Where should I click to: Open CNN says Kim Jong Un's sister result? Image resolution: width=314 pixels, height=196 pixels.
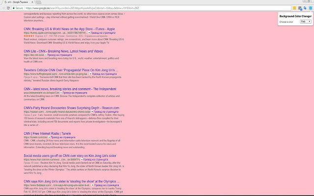[x=72, y=181]
